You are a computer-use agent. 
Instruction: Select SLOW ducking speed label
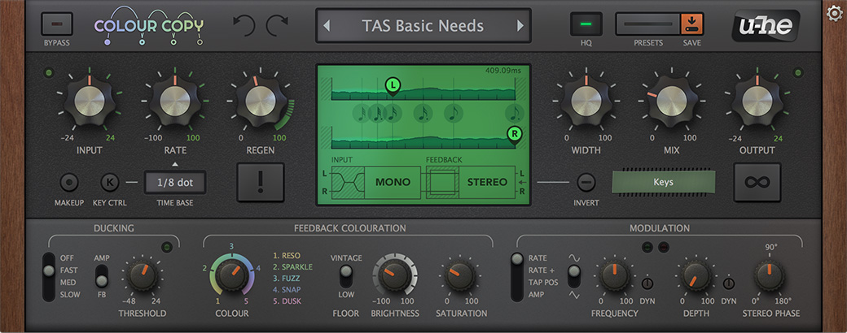pyautogui.click(x=70, y=295)
